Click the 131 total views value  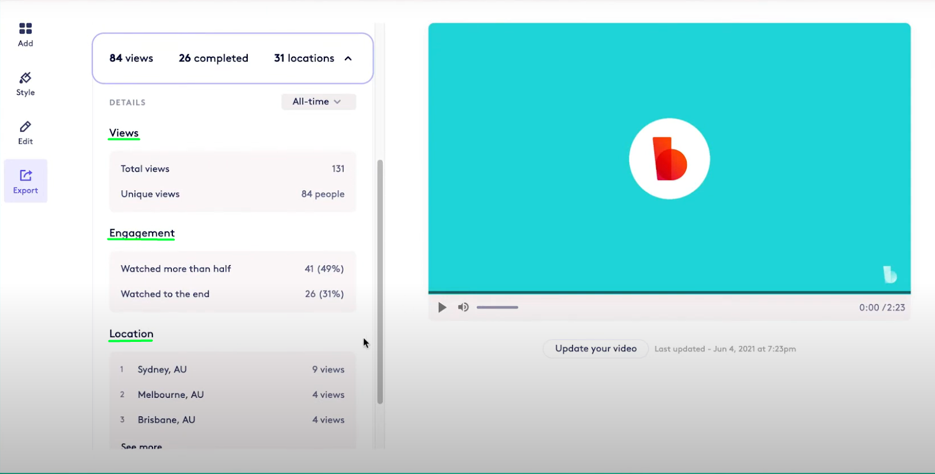tap(338, 169)
